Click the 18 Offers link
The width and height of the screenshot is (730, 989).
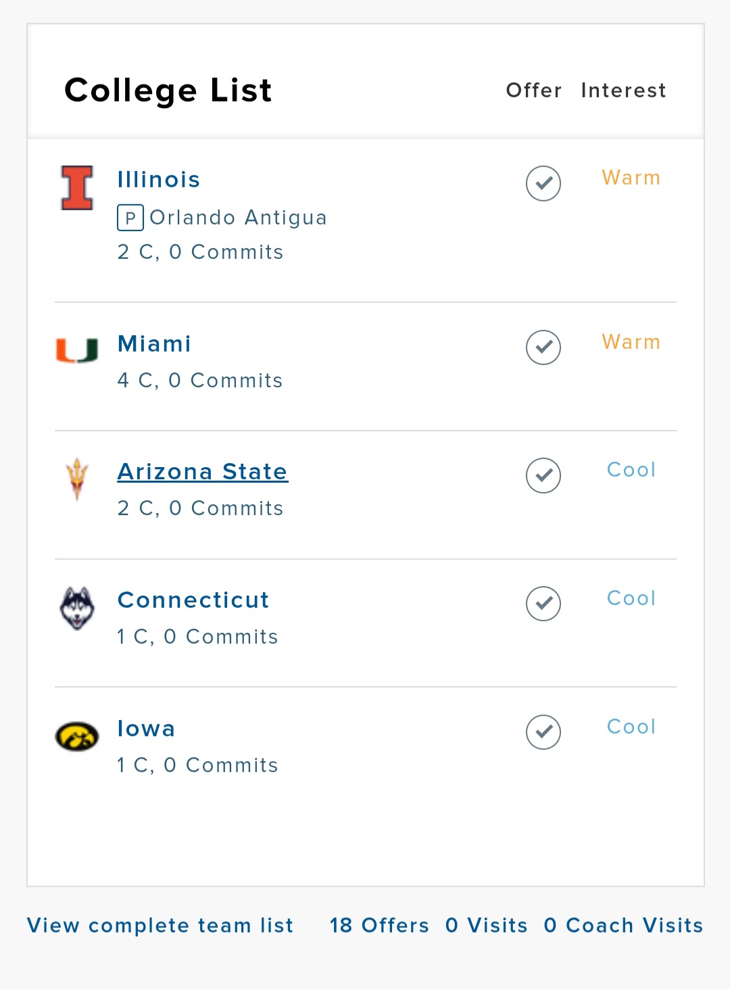[379, 925]
